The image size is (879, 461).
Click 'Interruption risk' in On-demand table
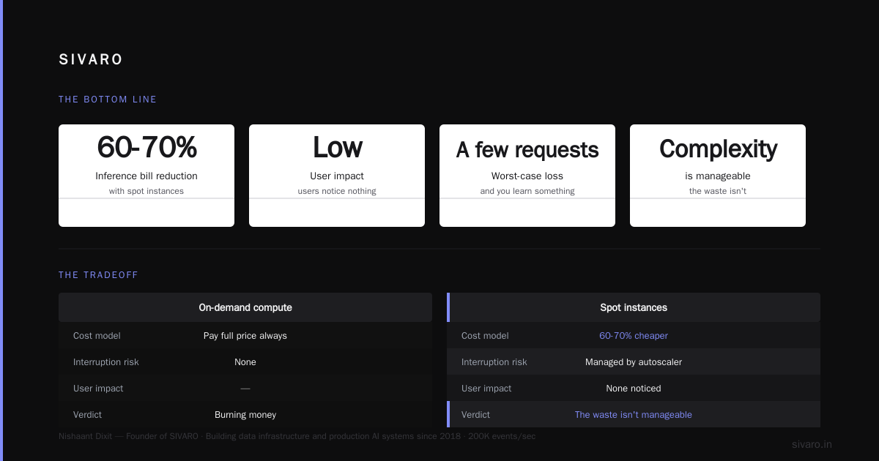click(x=106, y=362)
